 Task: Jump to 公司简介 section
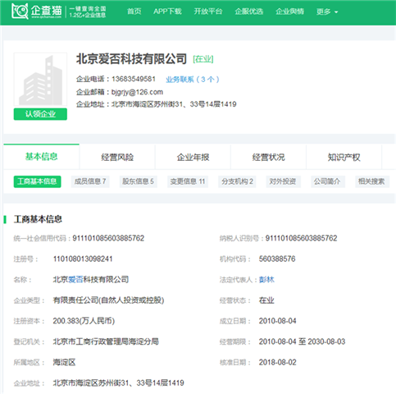point(327,181)
